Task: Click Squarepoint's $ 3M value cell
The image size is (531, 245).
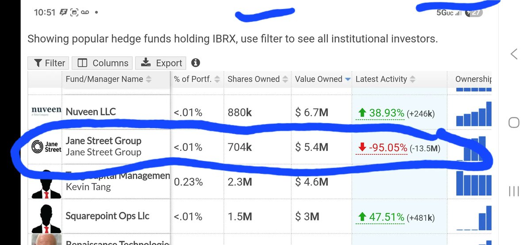Action: [308, 217]
